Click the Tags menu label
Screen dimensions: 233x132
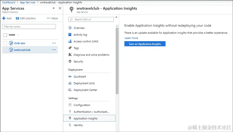click(76, 48)
